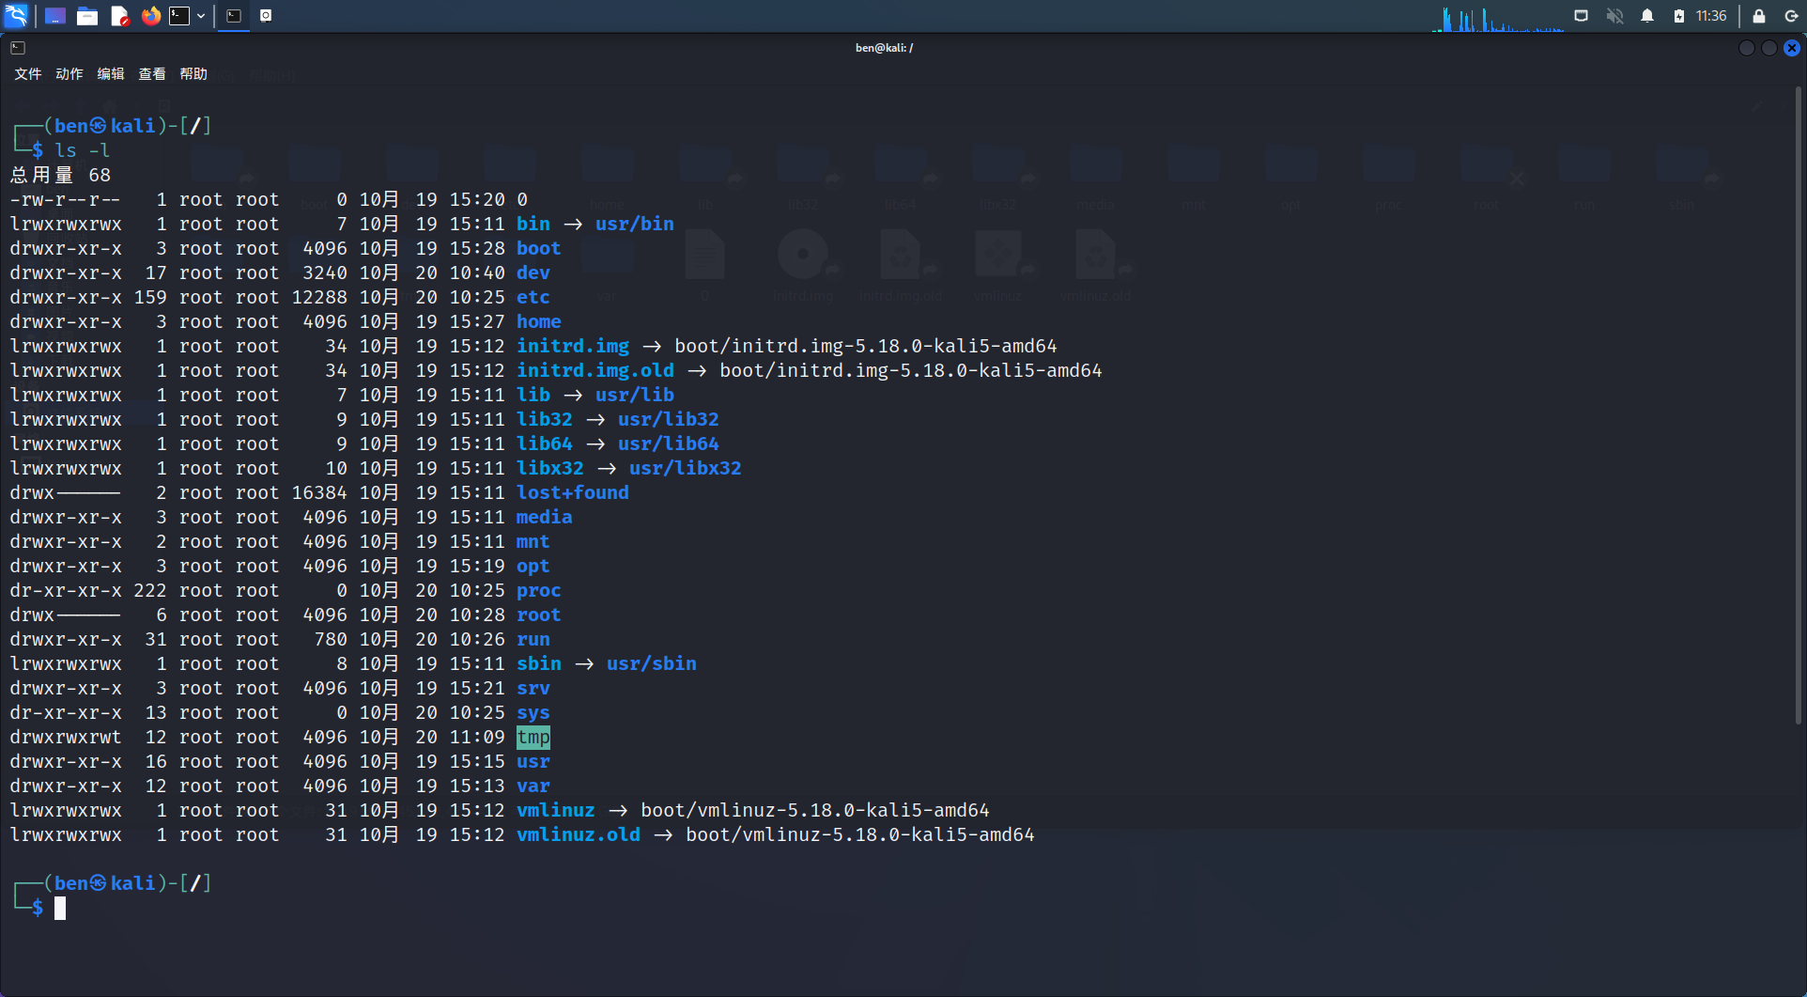Click the 'boot' directory name
The height and width of the screenshot is (997, 1807).
point(539,248)
